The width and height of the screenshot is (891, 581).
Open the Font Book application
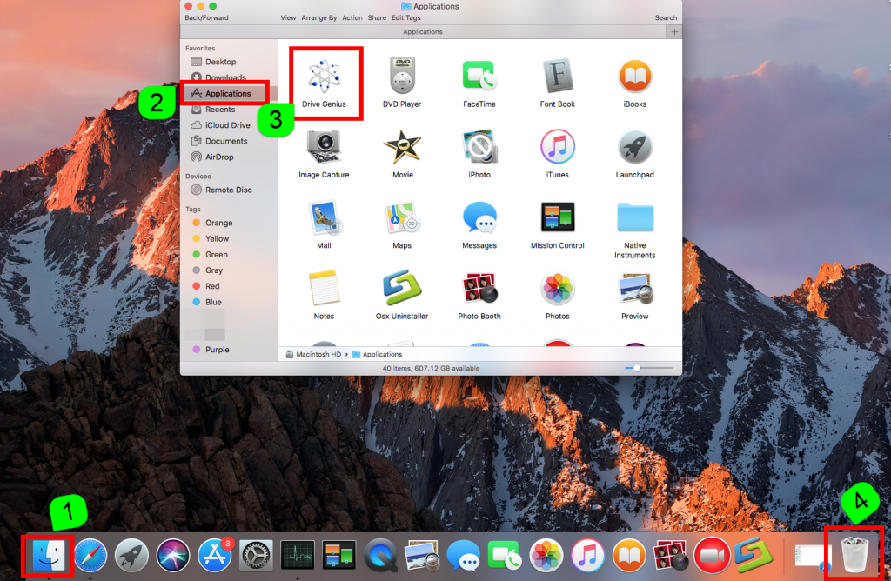click(x=557, y=77)
